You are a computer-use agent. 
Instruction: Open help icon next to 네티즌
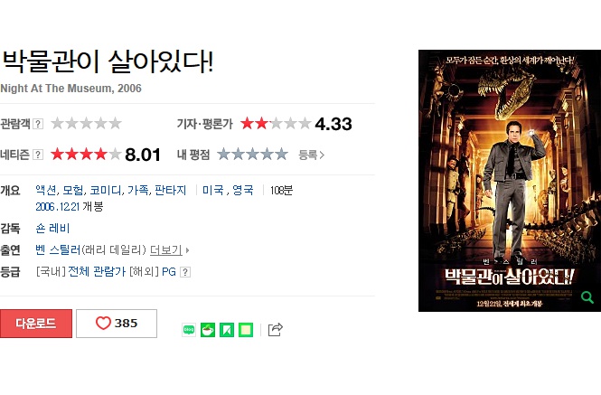tap(38, 155)
